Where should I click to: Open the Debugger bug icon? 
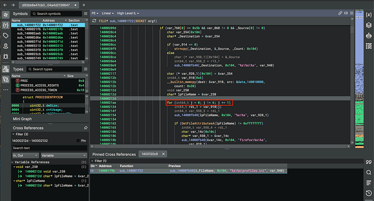point(6,57)
